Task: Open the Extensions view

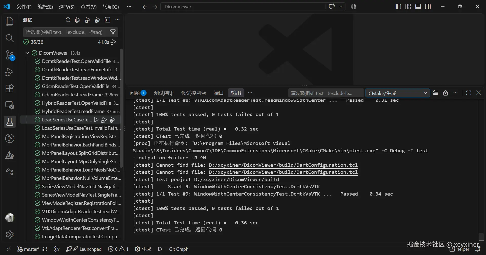Action: (10, 89)
